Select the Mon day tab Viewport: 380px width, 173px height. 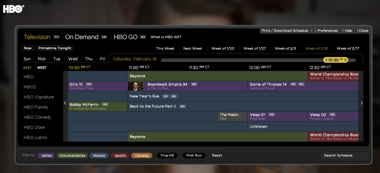42,59
